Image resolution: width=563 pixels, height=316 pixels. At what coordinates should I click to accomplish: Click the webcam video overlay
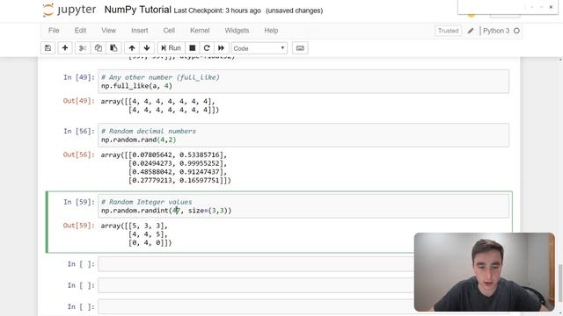click(485, 272)
